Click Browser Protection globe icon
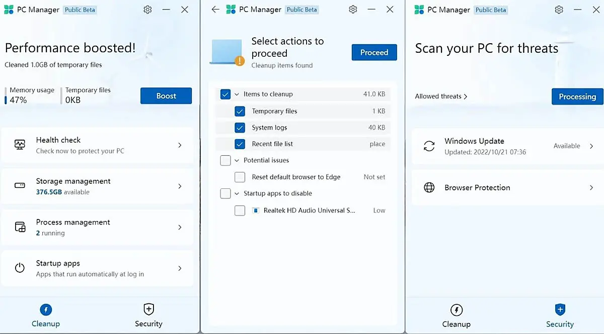This screenshot has width=604, height=334. pos(429,187)
